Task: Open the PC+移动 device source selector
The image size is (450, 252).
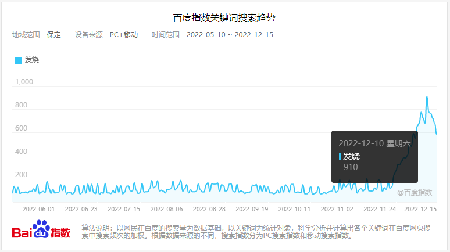Action: tap(124, 34)
